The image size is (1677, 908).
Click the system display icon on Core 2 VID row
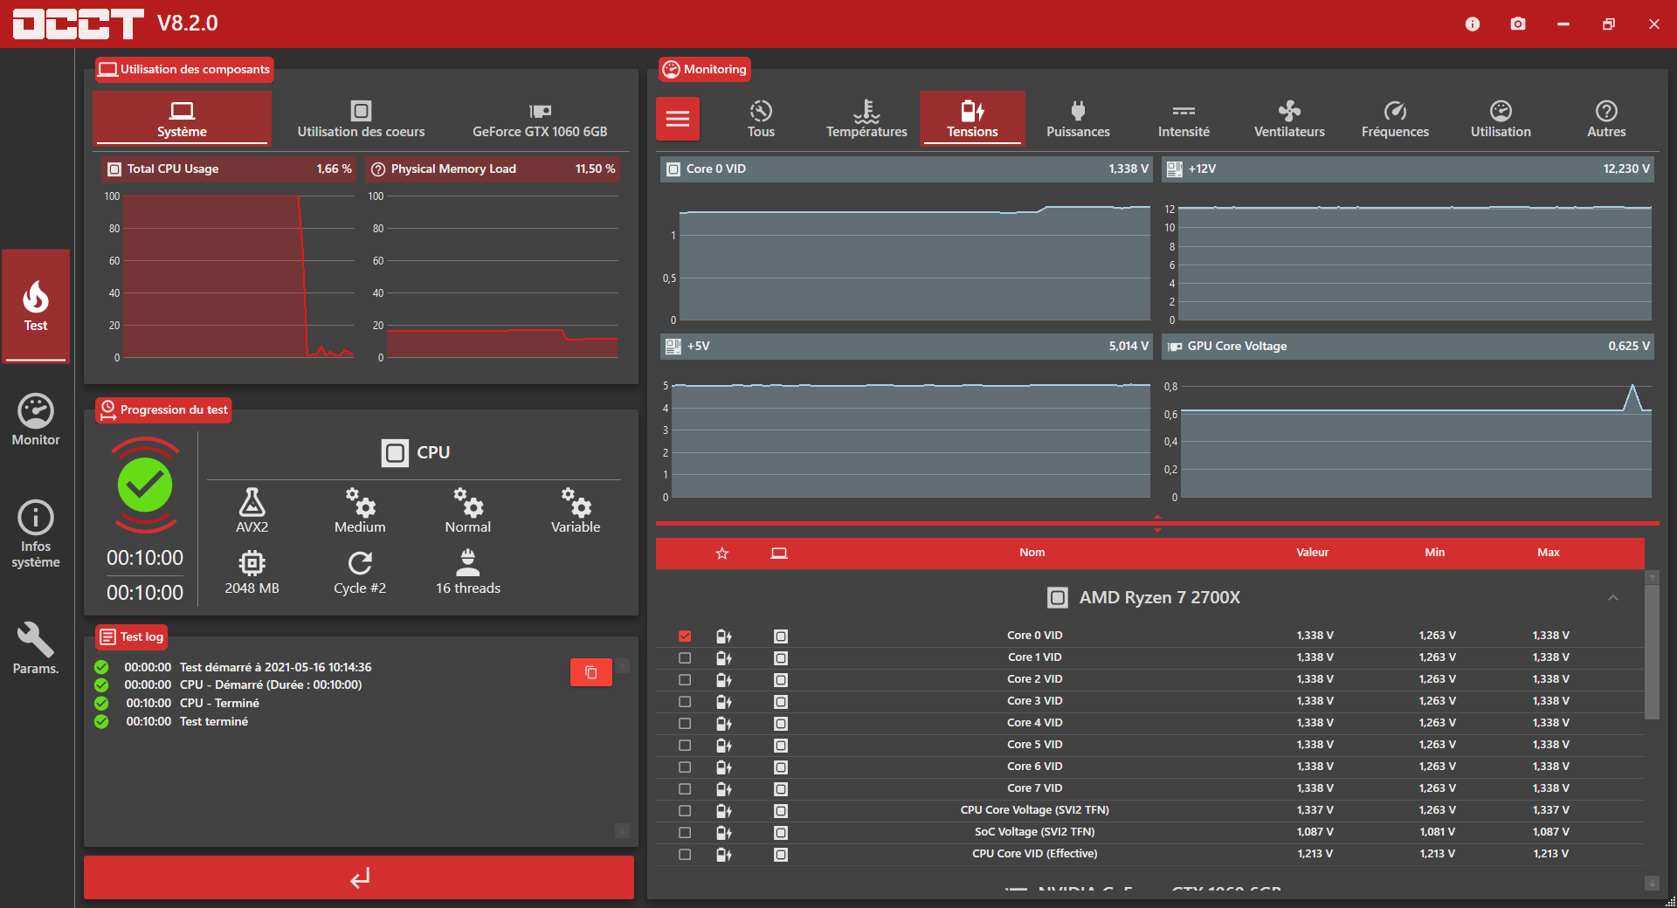pyautogui.click(x=781, y=679)
